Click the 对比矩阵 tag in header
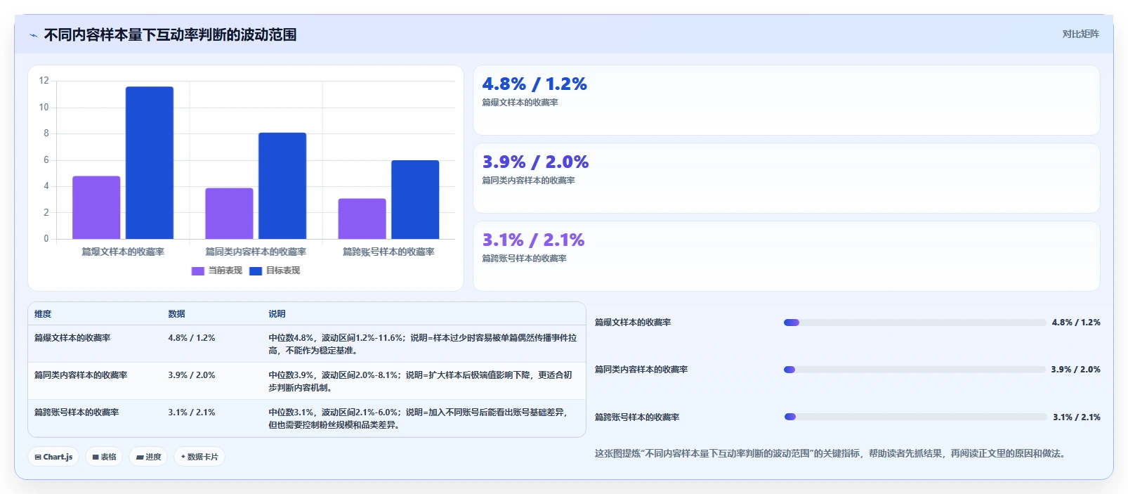Image resolution: width=1128 pixels, height=494 pixels. (x=1080, y=34)
